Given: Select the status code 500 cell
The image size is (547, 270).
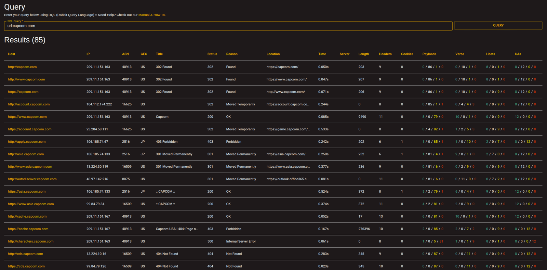Looking at the screenshot, I should [x=210, y=241].
